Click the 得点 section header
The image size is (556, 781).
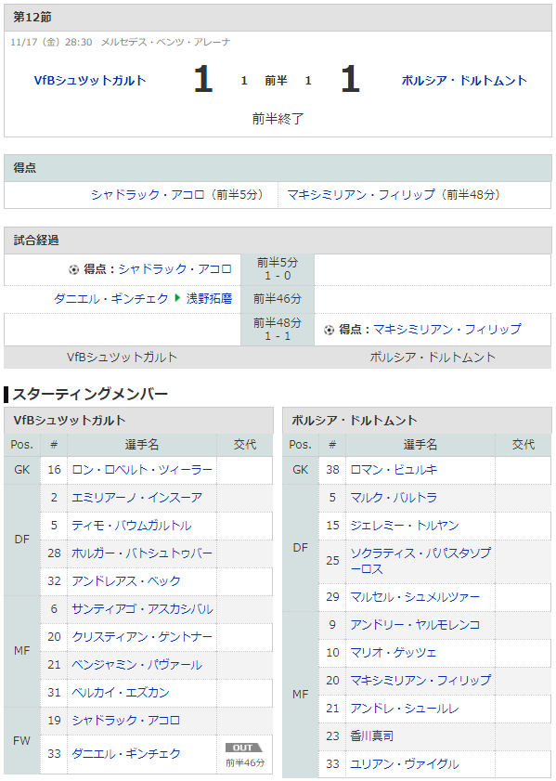click(278, 168)
